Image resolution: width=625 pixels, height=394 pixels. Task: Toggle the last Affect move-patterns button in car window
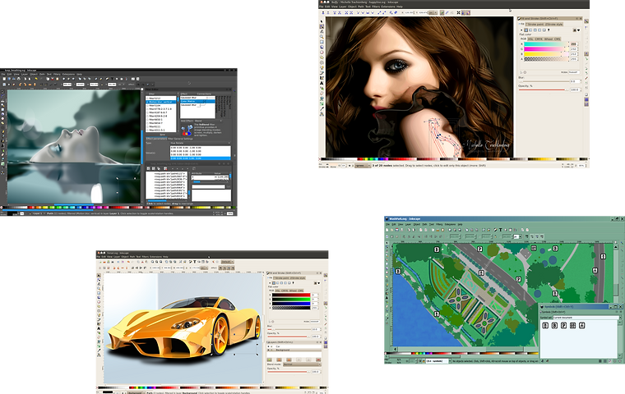pos(233,268)
